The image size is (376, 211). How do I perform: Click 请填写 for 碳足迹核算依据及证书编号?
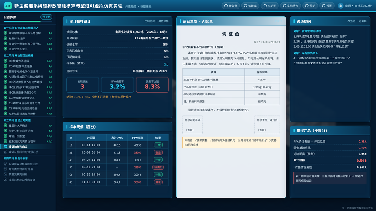coord(262,94)
